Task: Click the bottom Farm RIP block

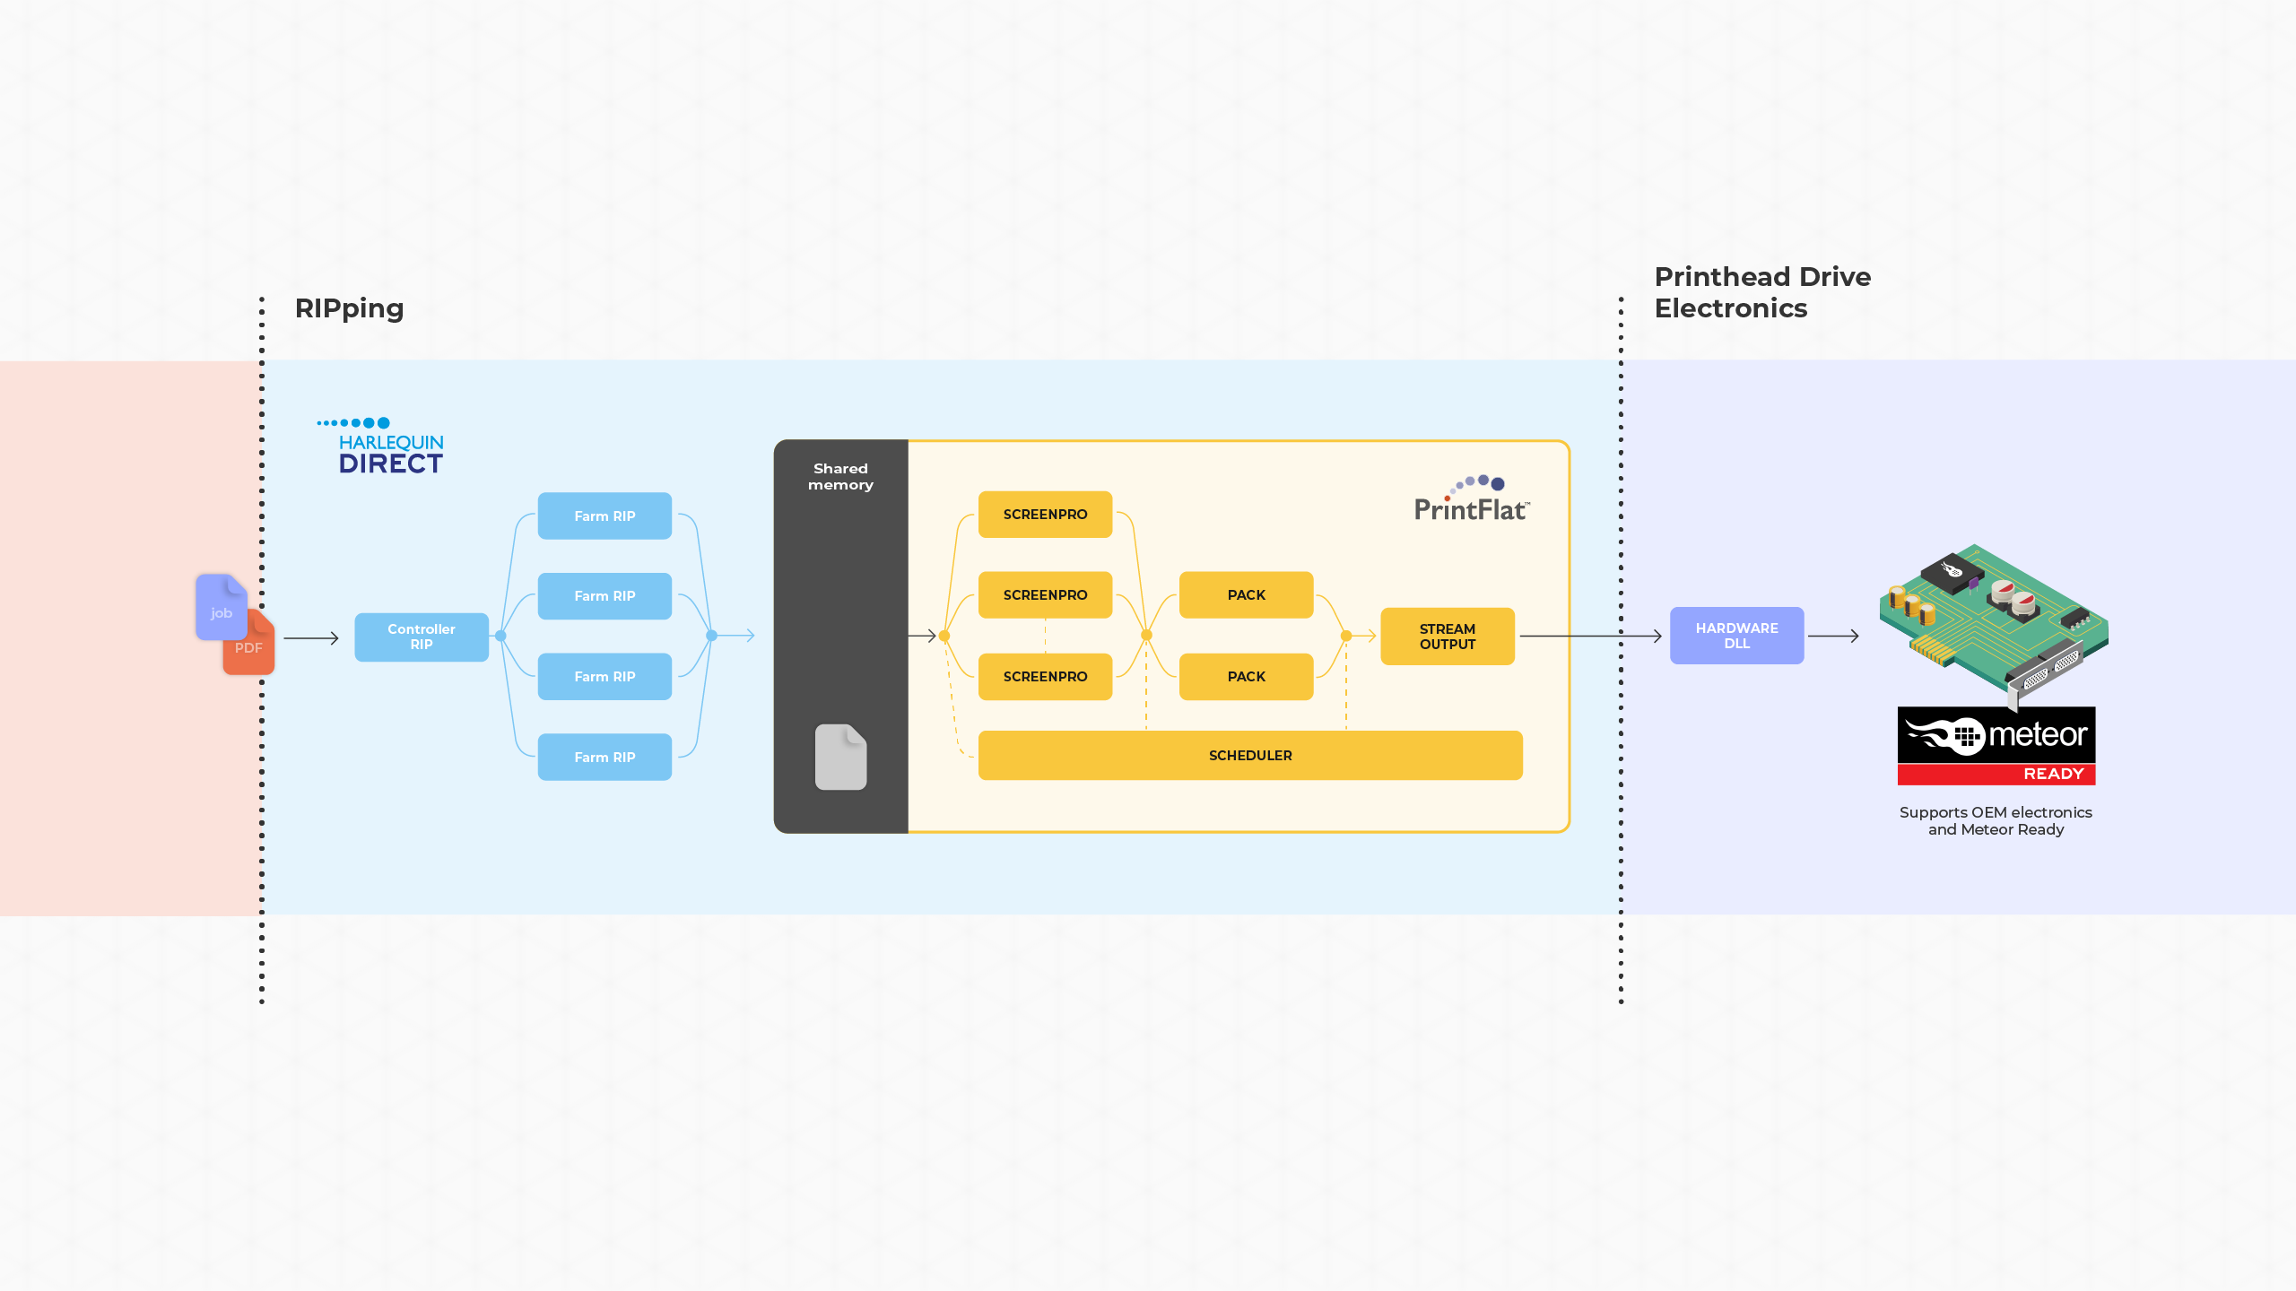Action: [604, 757]
